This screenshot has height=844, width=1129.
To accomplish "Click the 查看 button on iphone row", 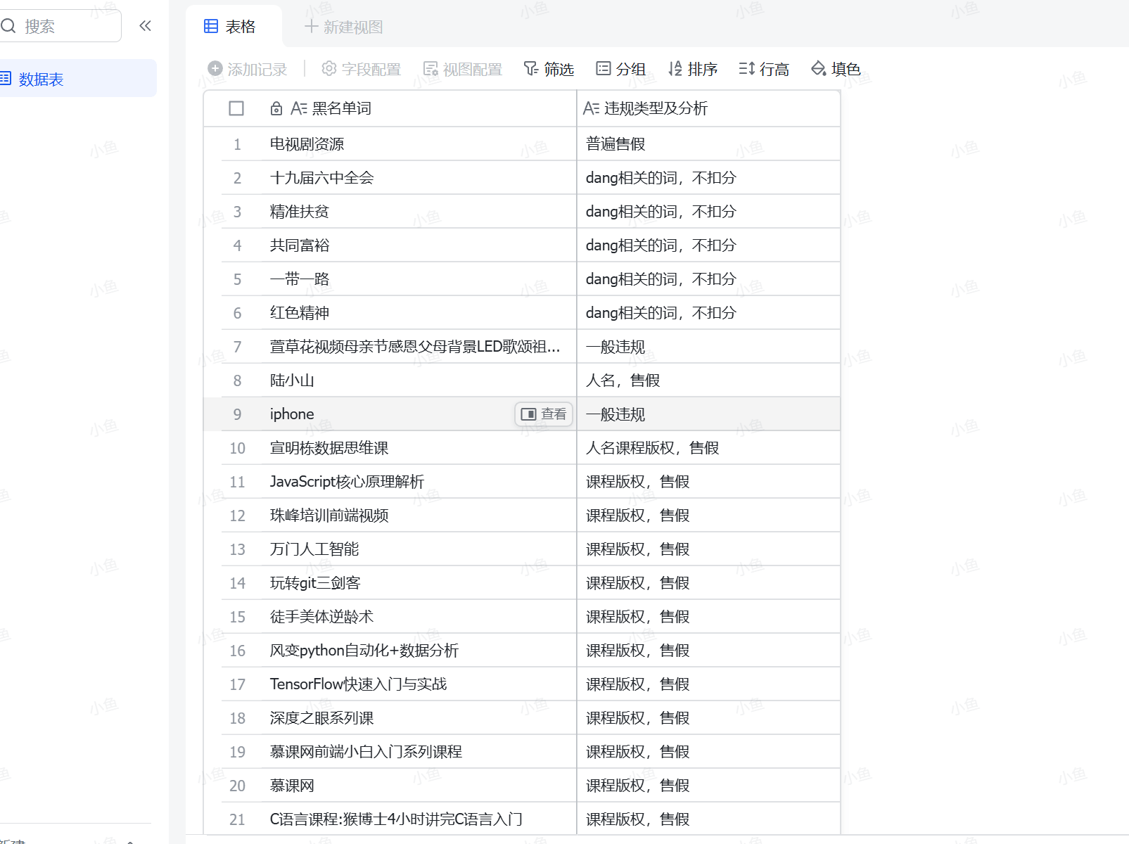I will 544,414.
